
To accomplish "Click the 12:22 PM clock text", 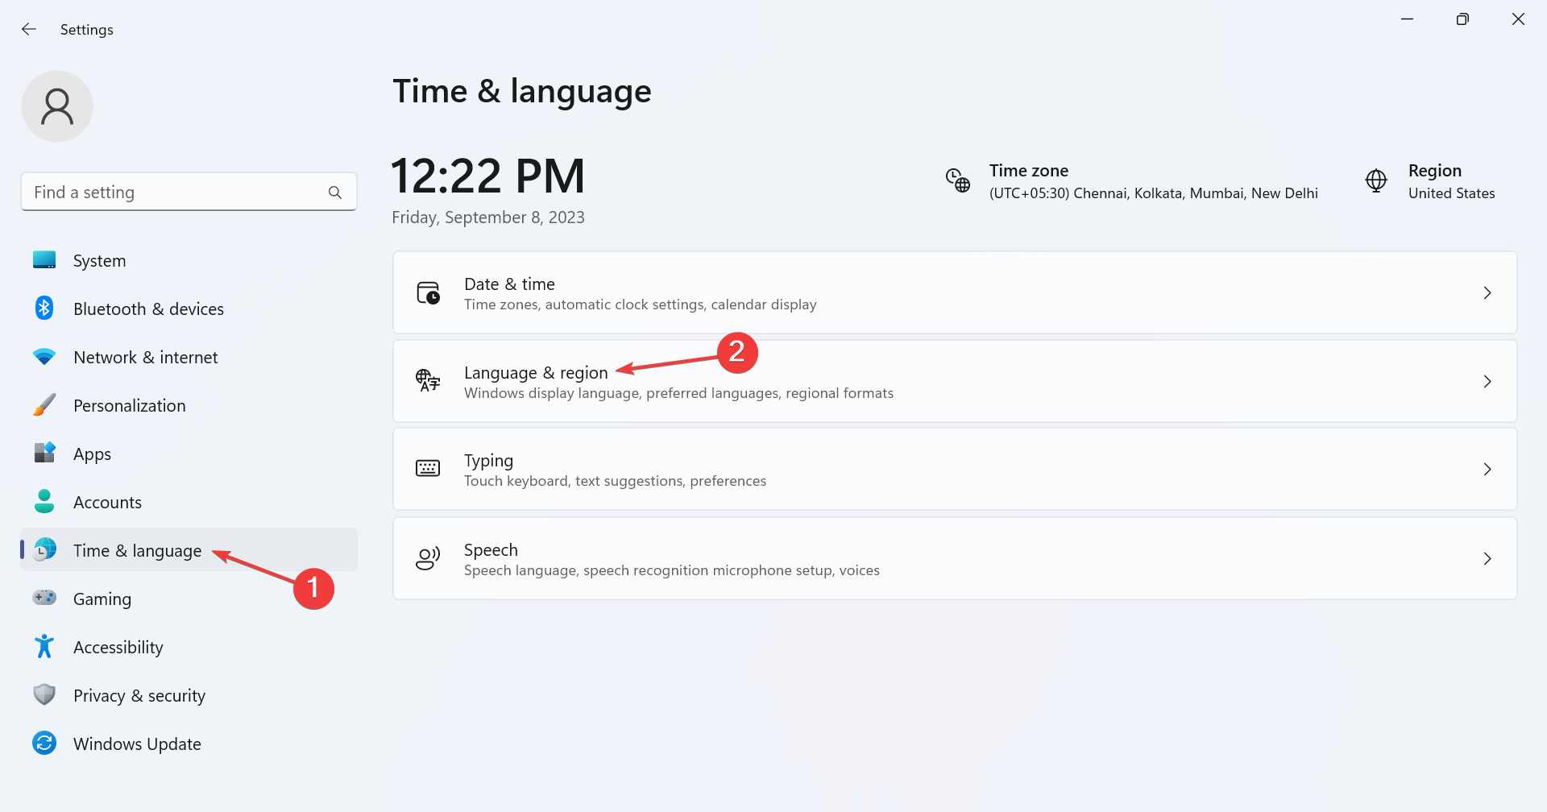I will point(487,176).
